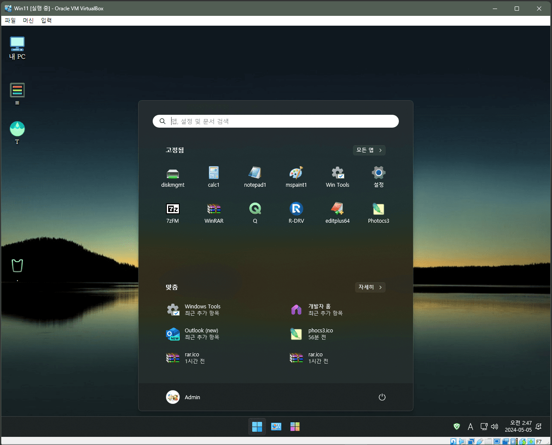Open the green shield tray icon

(457, 427)
